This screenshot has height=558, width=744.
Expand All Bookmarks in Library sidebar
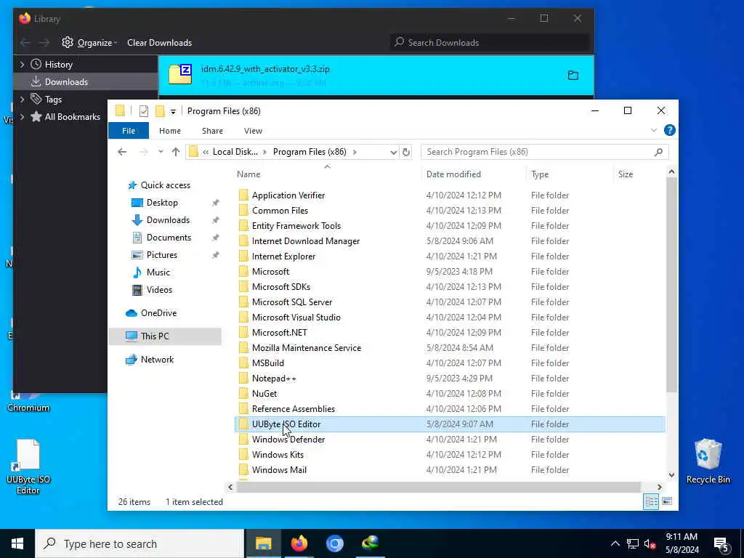pyautogui.click(x=22, y=117)
